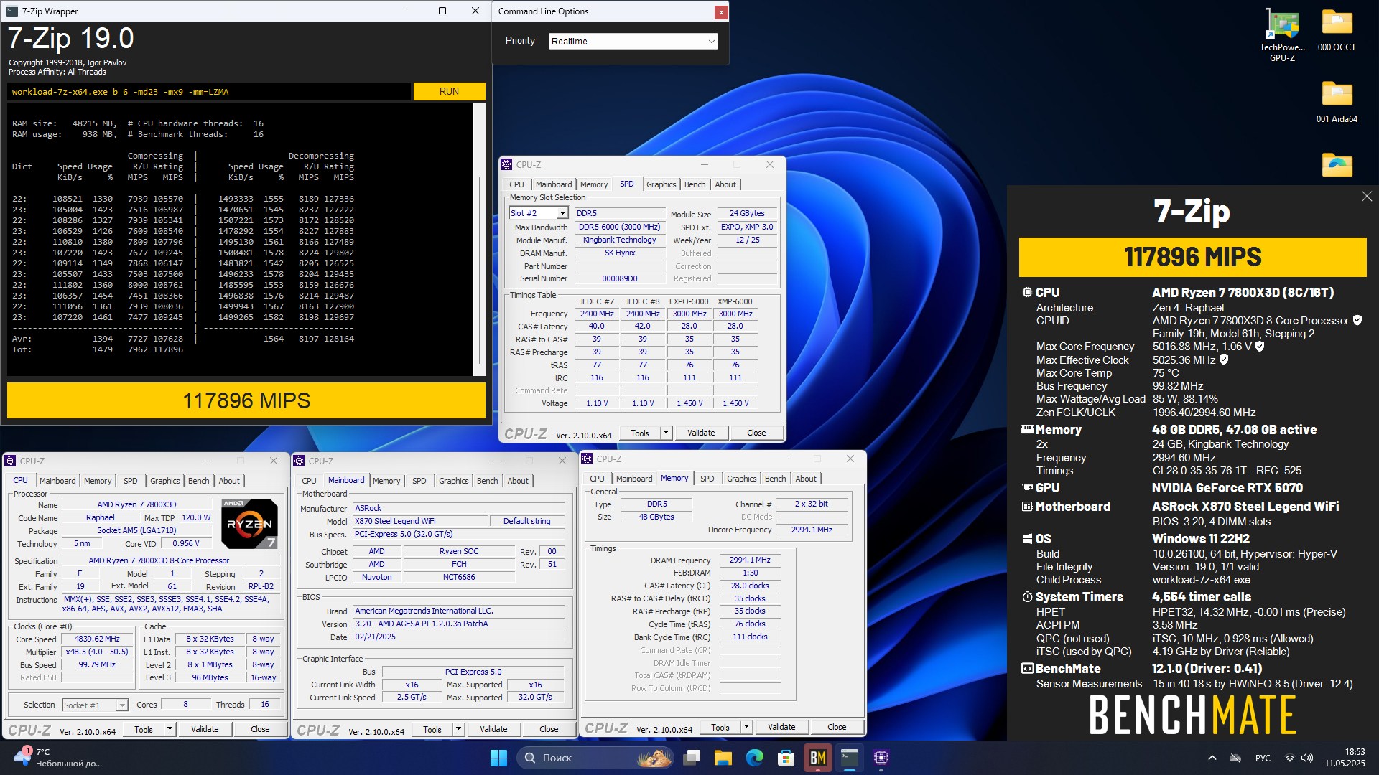Close the BenchMate 7-Zip result panel
This screenshot has width=1379, height=775.
pos(1366,197)
